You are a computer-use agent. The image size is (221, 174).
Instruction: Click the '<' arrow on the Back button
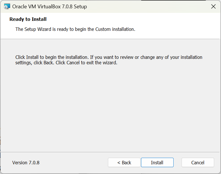pos(119,163)
